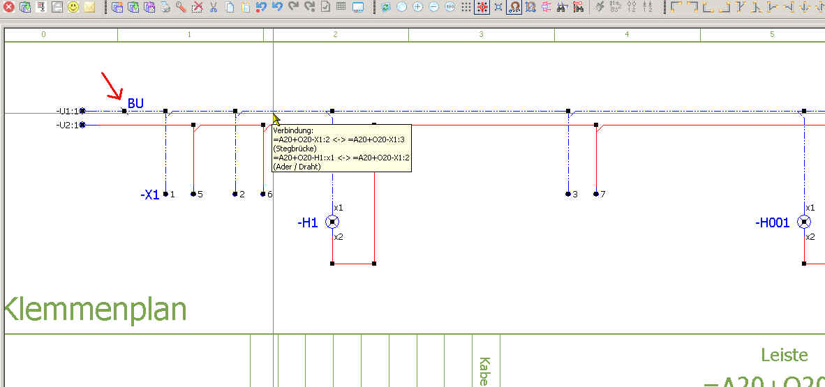This screenshot has height=387, width=825.
Task: Open the envelope message icon
Action: pos(89,8)
